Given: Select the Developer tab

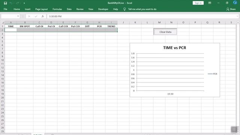Looking at the screenshot, I should 103,9.
